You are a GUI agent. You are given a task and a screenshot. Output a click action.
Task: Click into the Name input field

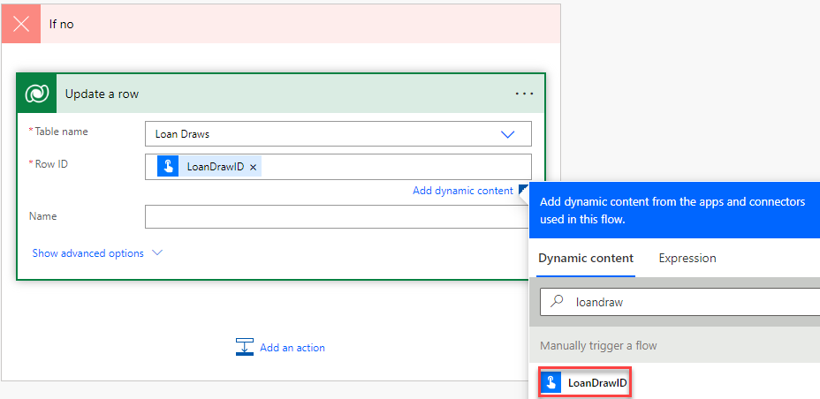336,217
